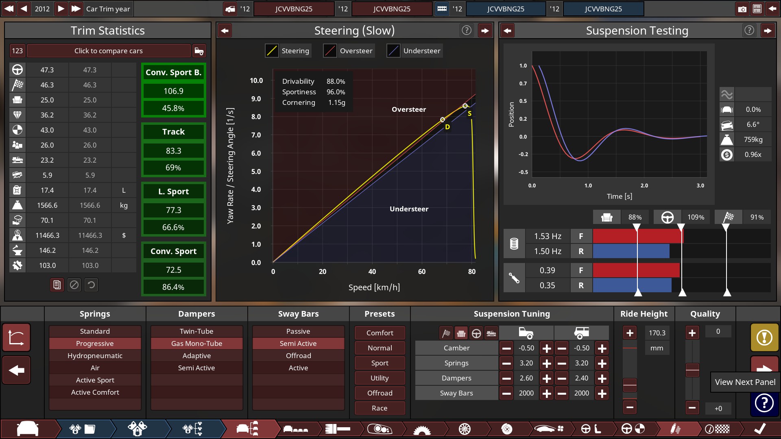This screenshot has width=781, height=439.
Task: Increase rear sway bars value
Action: (x=602, y=393)
